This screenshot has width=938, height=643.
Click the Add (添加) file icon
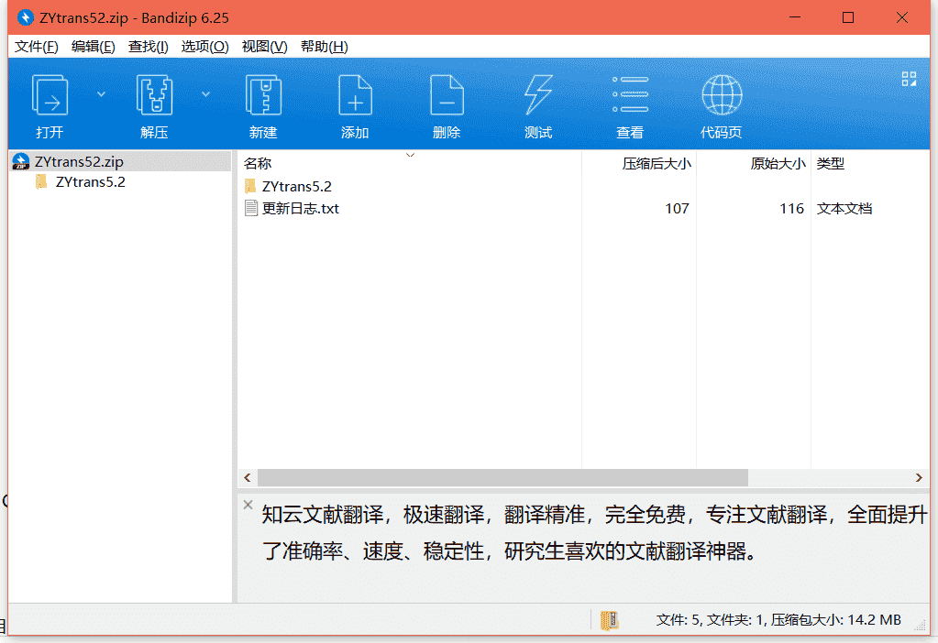coord(355,95)
